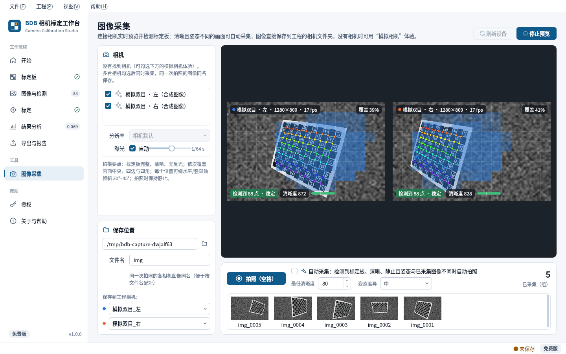Enable the 自动采集 checkbox
The image size is (566, 354).
294,271
